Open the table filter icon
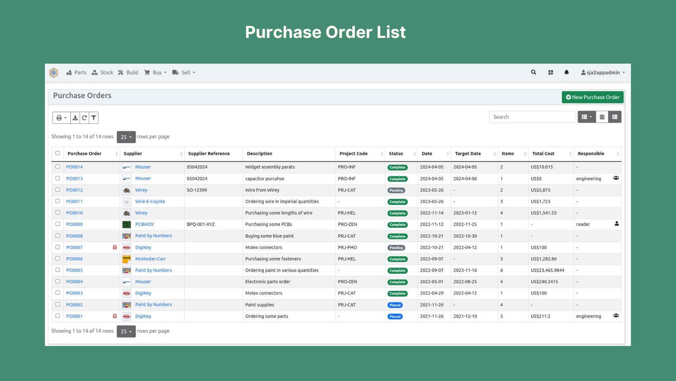The height and width of the screenshot is (381, 676). (x=94, y=118)
